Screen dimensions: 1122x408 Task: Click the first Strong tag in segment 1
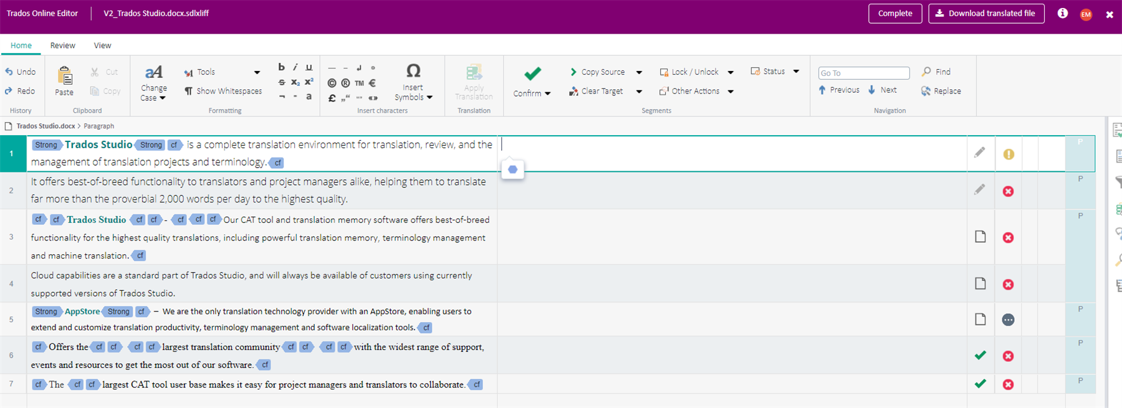pos(47,145)
